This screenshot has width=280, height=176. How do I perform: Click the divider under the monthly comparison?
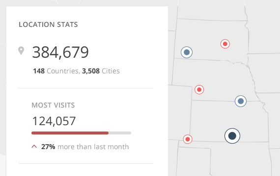[86, 164]
